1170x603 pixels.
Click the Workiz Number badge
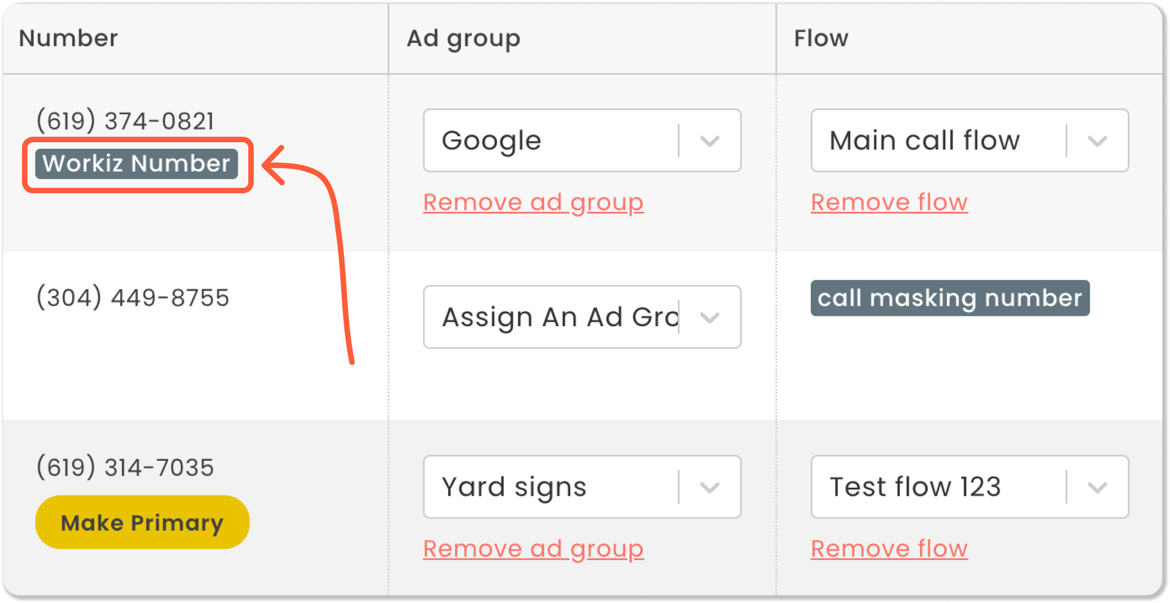(136, 164)
